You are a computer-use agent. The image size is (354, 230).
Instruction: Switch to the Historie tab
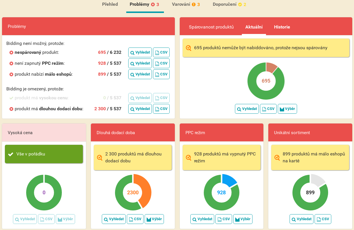pos(282,27)
